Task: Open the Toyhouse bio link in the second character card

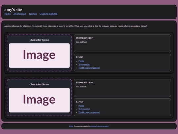Action: tap(84, 109)
